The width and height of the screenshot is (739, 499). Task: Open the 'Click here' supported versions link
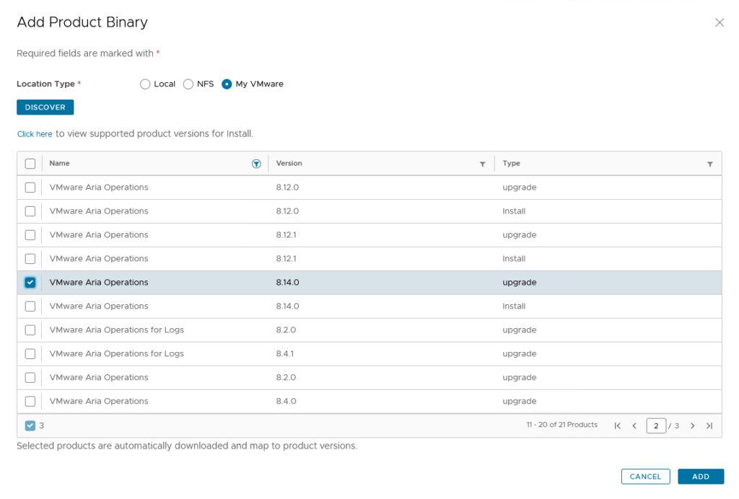tap(35, 134)
